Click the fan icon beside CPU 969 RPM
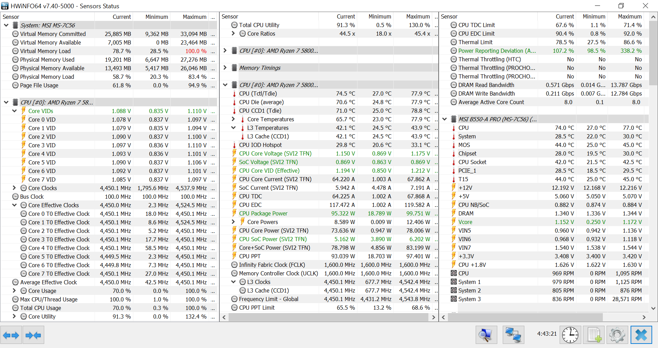 click(454, 273)
